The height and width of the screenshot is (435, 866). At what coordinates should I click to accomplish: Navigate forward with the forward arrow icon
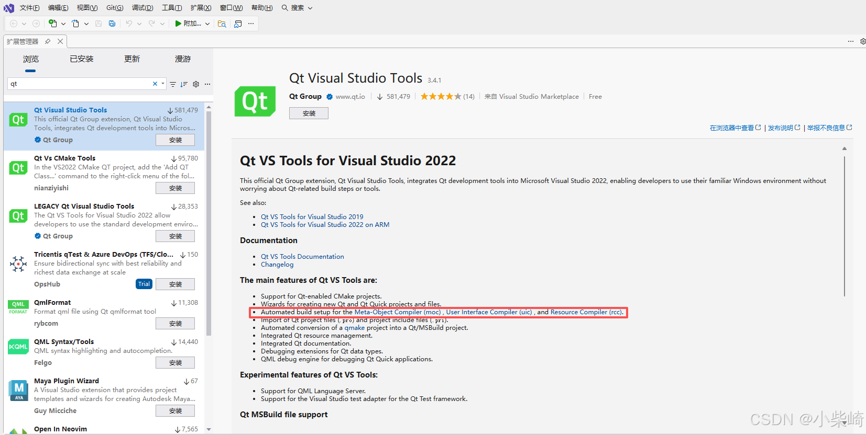coord(36,24)
